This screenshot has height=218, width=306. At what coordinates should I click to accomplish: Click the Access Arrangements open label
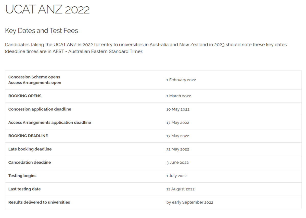[35, 83]
